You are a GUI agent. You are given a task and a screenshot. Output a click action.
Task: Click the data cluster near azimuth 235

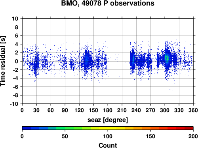click(x=133, y=59)
